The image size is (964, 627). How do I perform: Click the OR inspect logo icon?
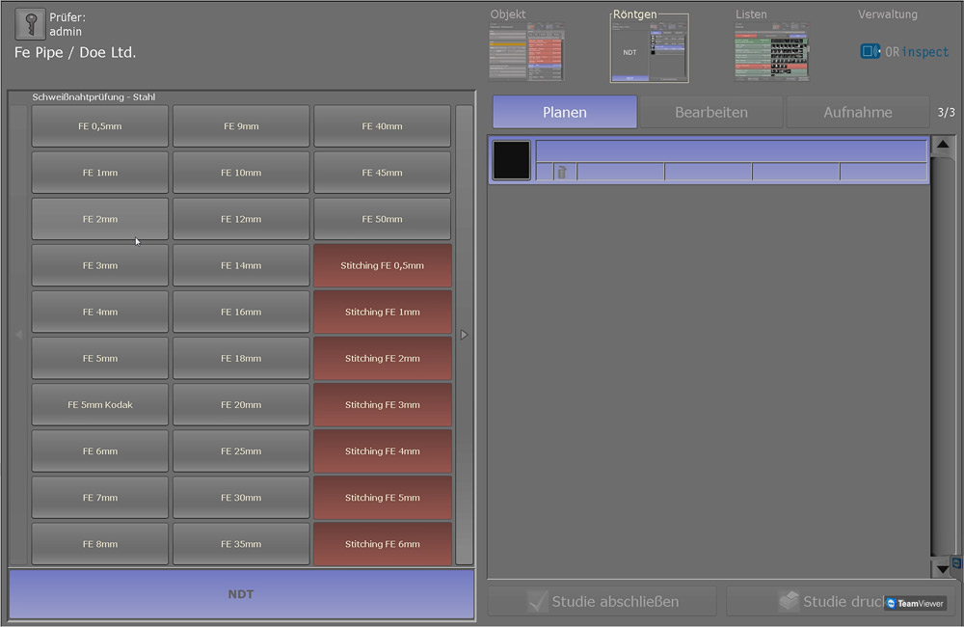pos(870,51)
